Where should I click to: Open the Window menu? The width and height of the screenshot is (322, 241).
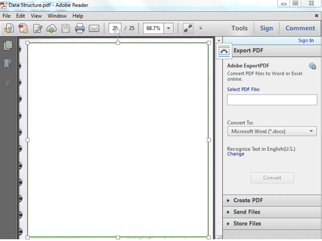click(x=57, y=16)
